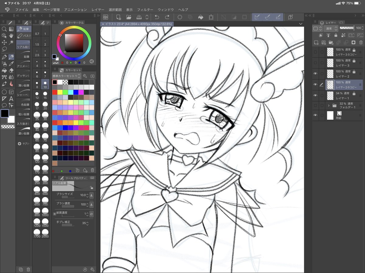Open canvas tab list chevron at right
Image resolution: width=365 pixels, height=273 pixels.
coord(301,24)
